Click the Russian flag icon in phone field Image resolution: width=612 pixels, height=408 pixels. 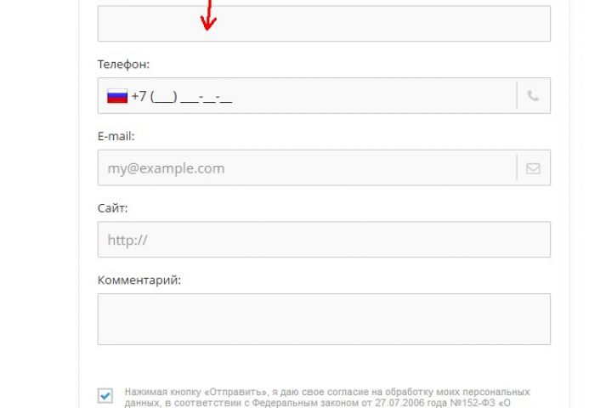coord(117,96)
